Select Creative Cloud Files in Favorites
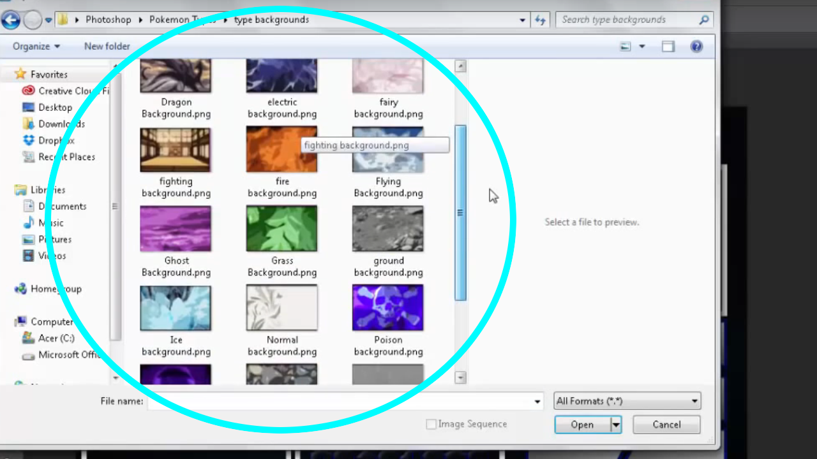The height and width of the screenshot is (459, 817). pyautogui.click(x=66, y=91)
